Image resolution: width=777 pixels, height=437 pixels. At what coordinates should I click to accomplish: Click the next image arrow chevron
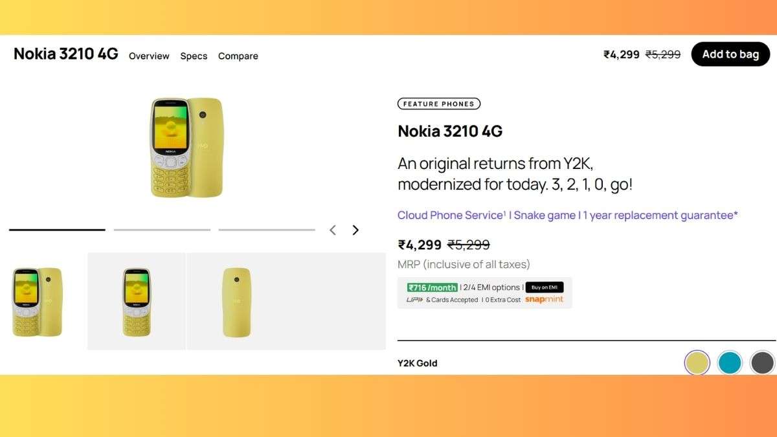pos(355,230)
